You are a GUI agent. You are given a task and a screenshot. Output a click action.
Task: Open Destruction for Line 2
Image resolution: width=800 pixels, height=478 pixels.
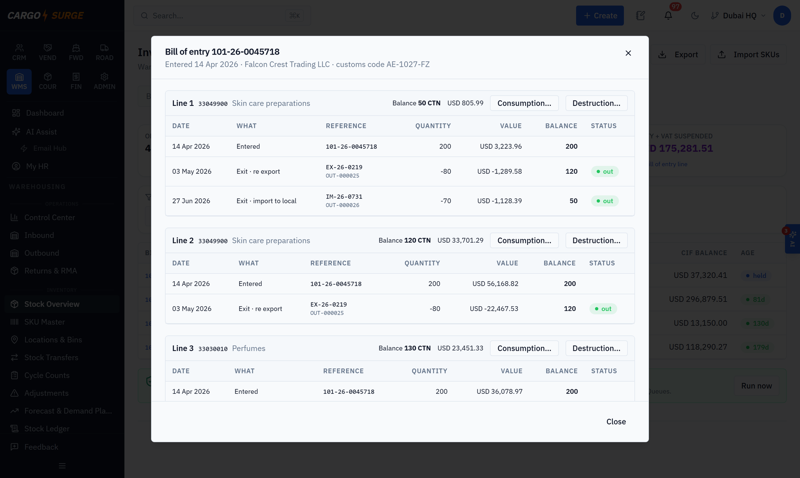[596, 240]
